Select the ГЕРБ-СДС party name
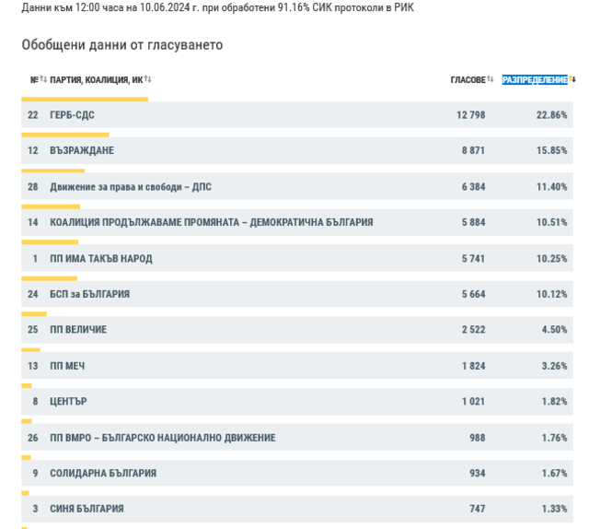This screenshot has height=529, width=589. (72, 115)
